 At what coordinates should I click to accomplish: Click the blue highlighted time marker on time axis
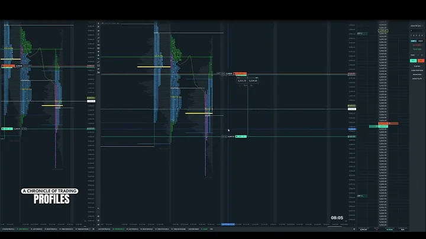228,224
